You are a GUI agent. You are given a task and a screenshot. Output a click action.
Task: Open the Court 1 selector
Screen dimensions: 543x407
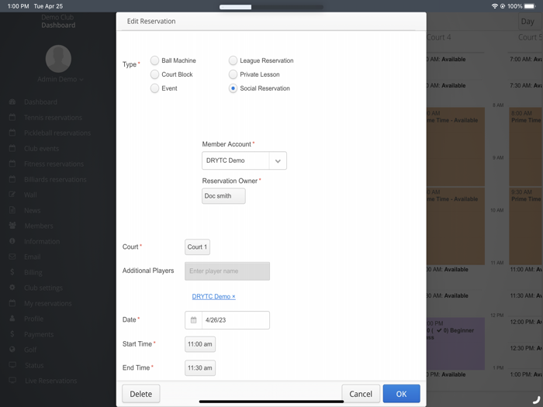(x=197, y=247)
